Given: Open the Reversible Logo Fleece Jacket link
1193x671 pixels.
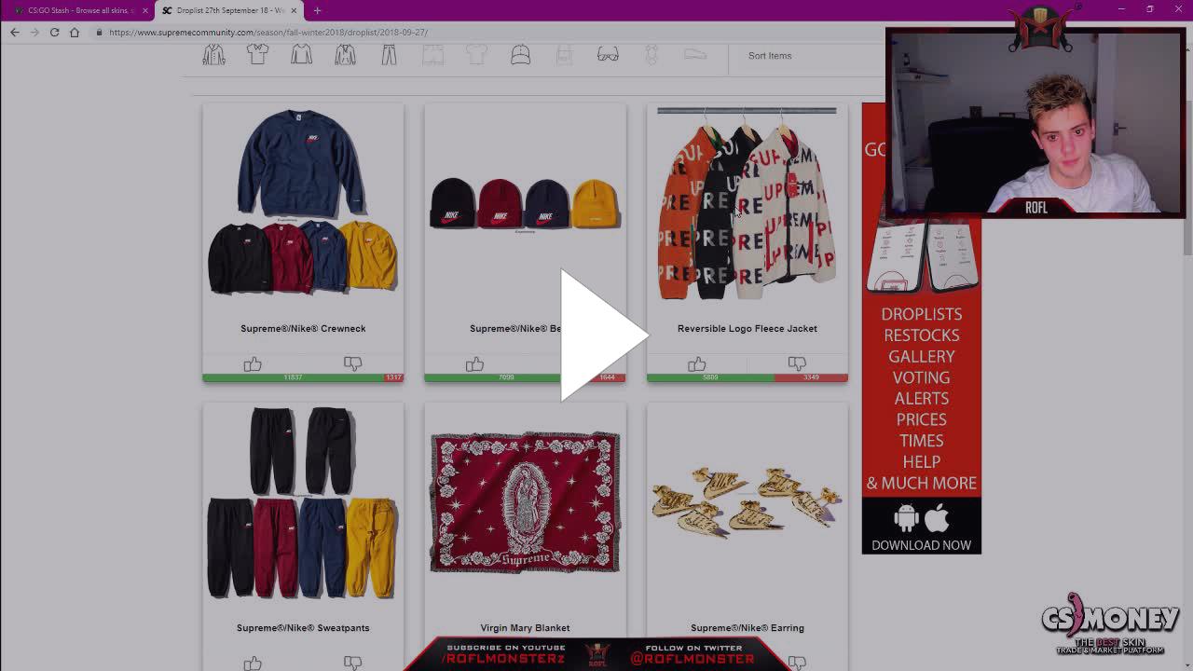Looking at the screenshot, I should (747, 328).
